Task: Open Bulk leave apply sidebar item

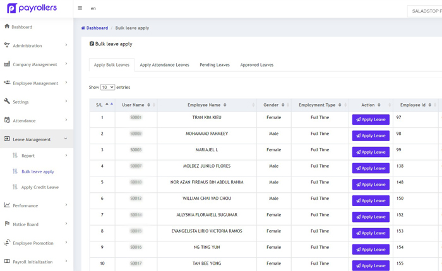Action: tap(38, 171)
